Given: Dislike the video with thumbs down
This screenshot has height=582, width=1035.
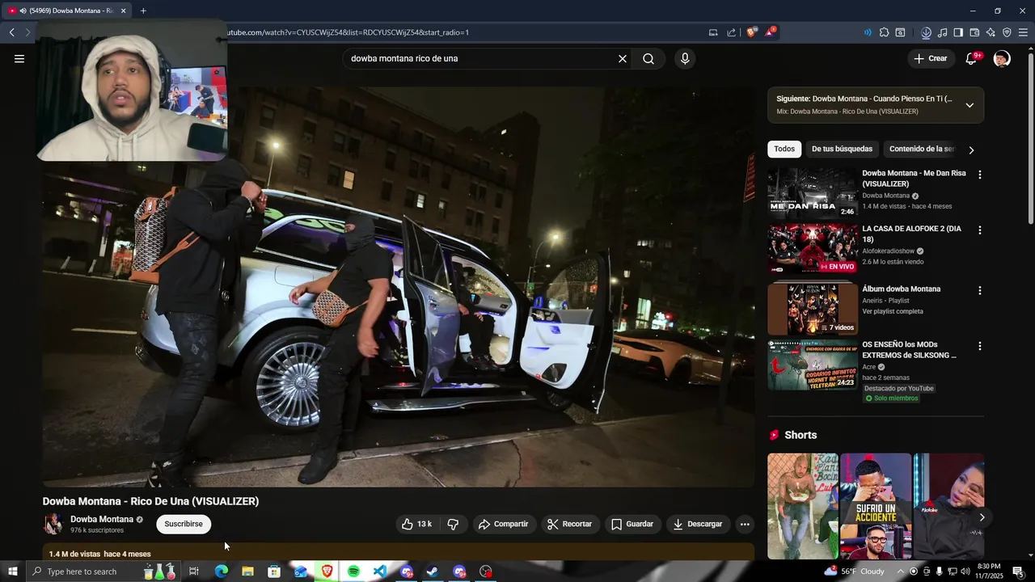Looking at the screenshot, I should 453,524.
